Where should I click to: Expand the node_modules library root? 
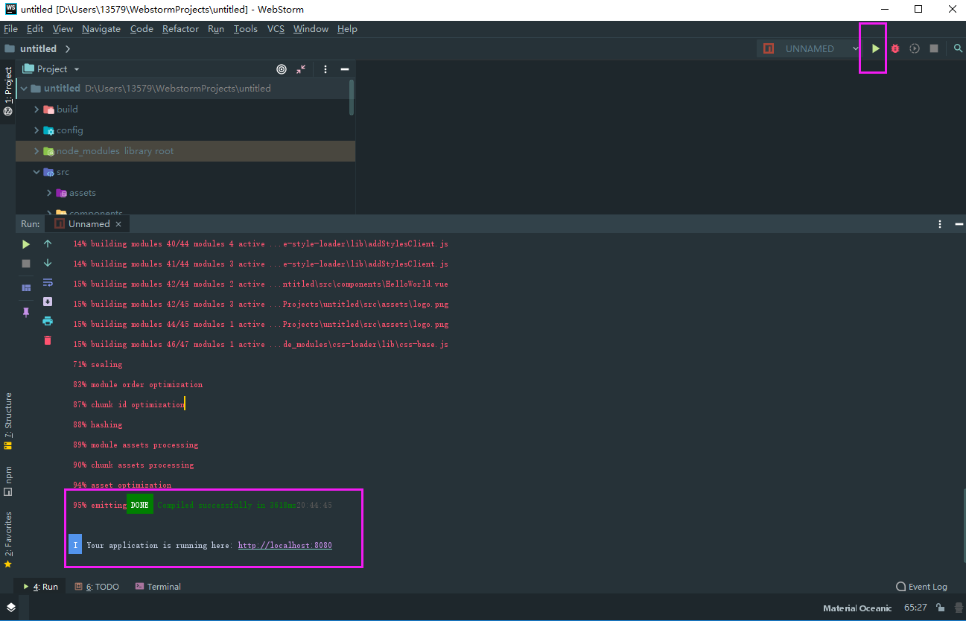pos(36,151)
